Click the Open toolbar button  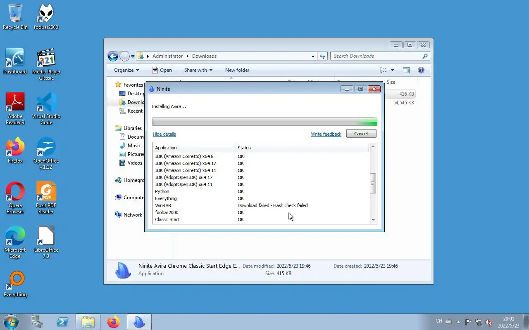tap(162, 70)
